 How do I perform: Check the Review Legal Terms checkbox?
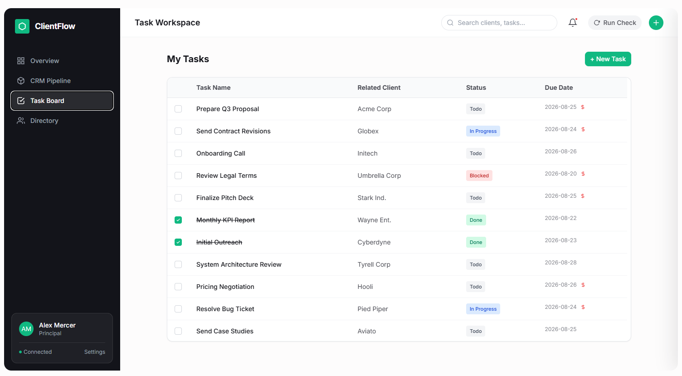pyautogui.click(x=178, y=176)
